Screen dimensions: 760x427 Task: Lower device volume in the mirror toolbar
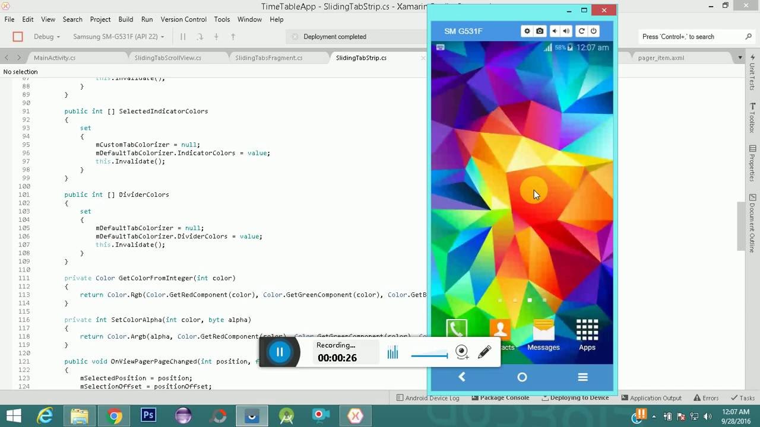tap(555, 31)
